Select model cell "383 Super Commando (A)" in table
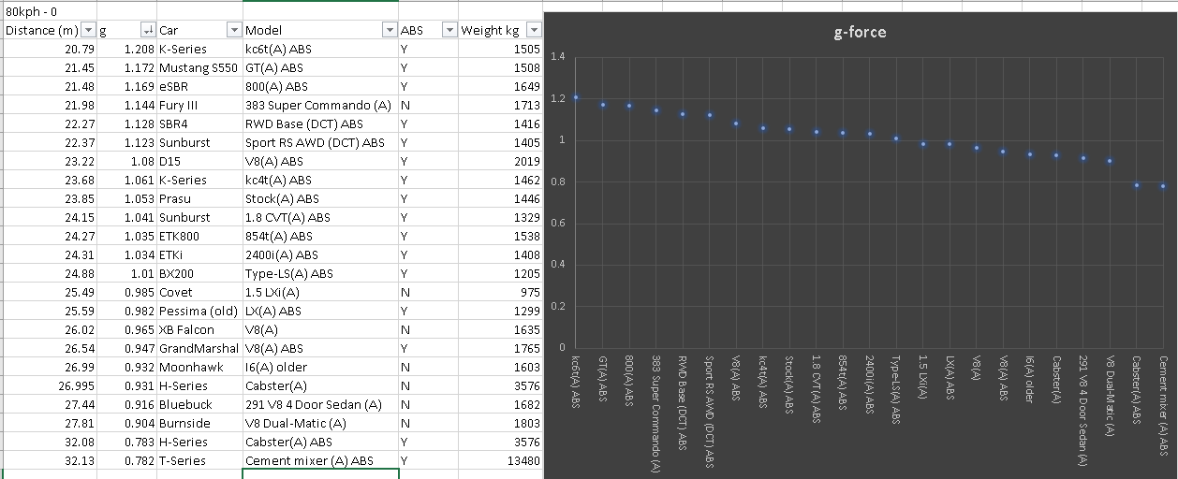The width and height of the screenshot is (1178, 479). (320, 105)
